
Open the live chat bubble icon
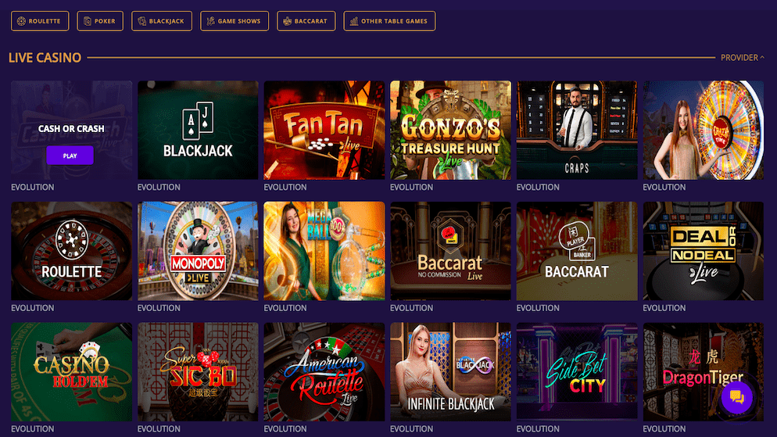pos(737,397)
